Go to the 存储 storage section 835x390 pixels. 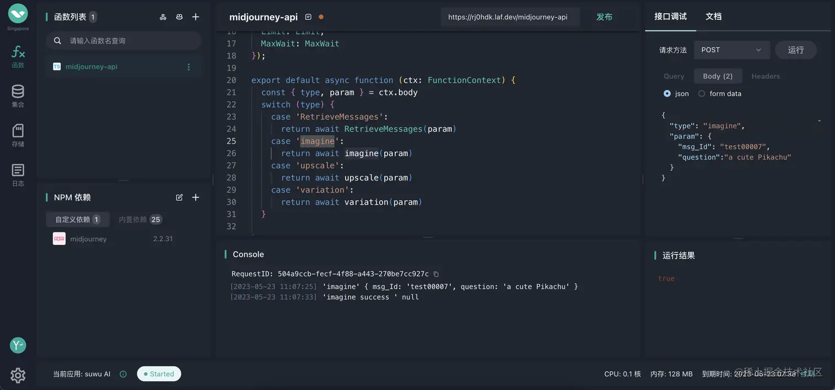[18, 136]
